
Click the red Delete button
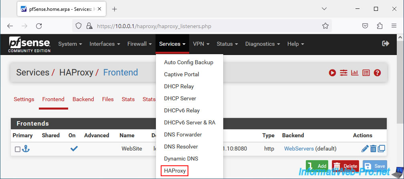(x=346, y=166)
